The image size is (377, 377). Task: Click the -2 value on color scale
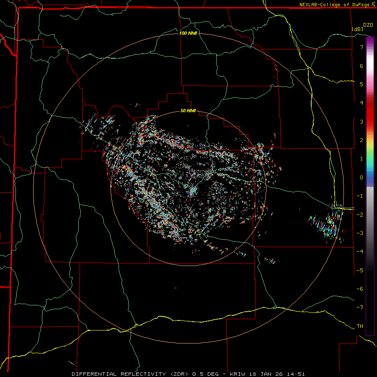tap(360, 215)
